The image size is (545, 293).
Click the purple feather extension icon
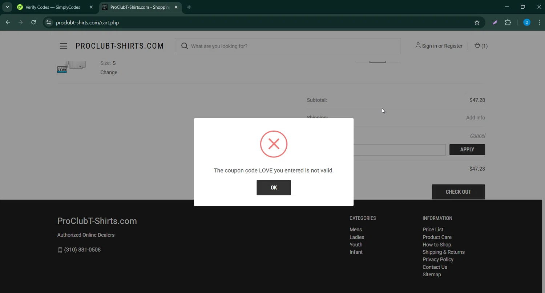coord(495,22)
